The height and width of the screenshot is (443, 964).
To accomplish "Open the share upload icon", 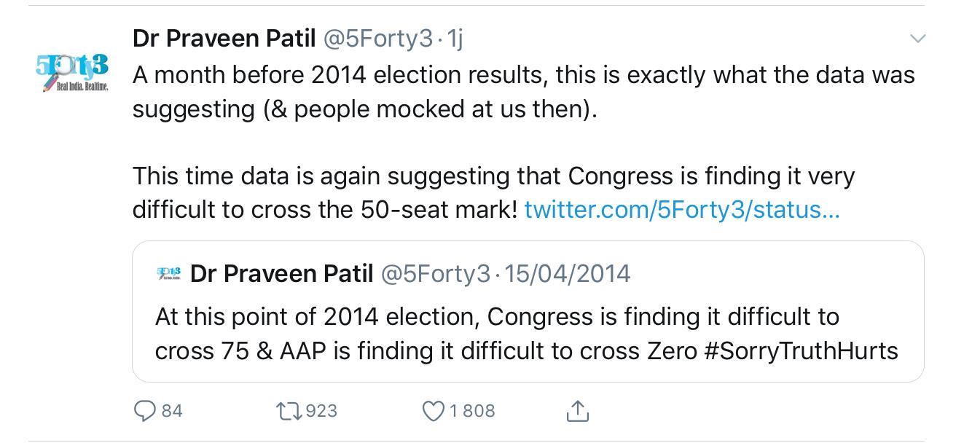I will 577,411.
